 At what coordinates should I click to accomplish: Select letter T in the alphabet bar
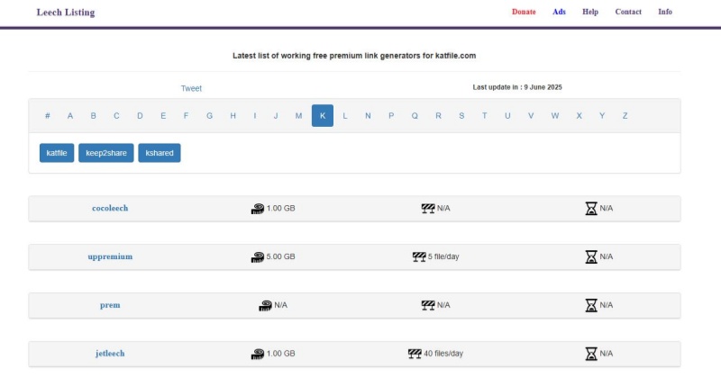pos(484,116)
